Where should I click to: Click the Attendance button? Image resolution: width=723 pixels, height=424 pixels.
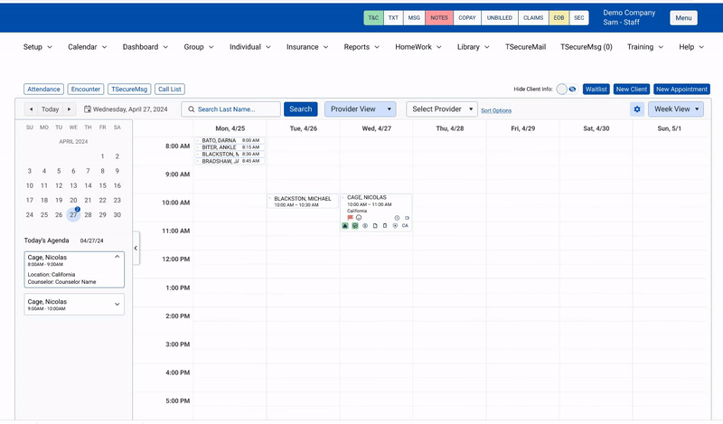43,89
